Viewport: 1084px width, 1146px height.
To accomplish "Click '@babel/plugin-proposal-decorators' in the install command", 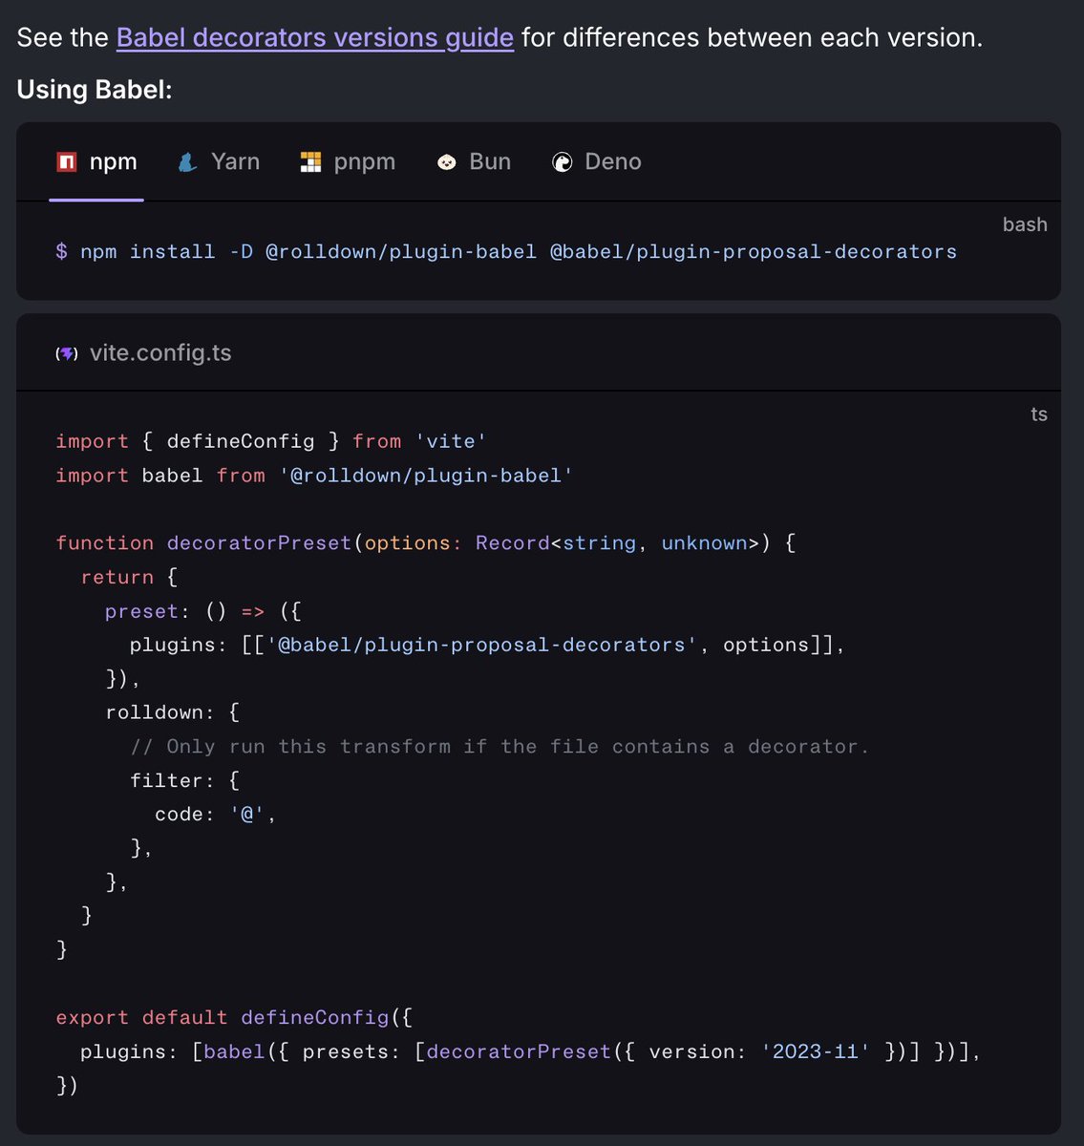I will click(x=754, y=251).
